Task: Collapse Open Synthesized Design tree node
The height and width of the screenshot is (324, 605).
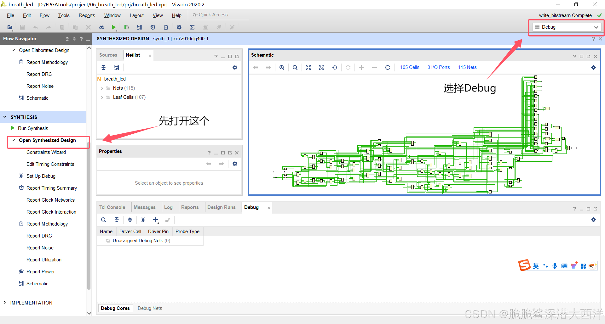Action: click(x=13, y=140)
